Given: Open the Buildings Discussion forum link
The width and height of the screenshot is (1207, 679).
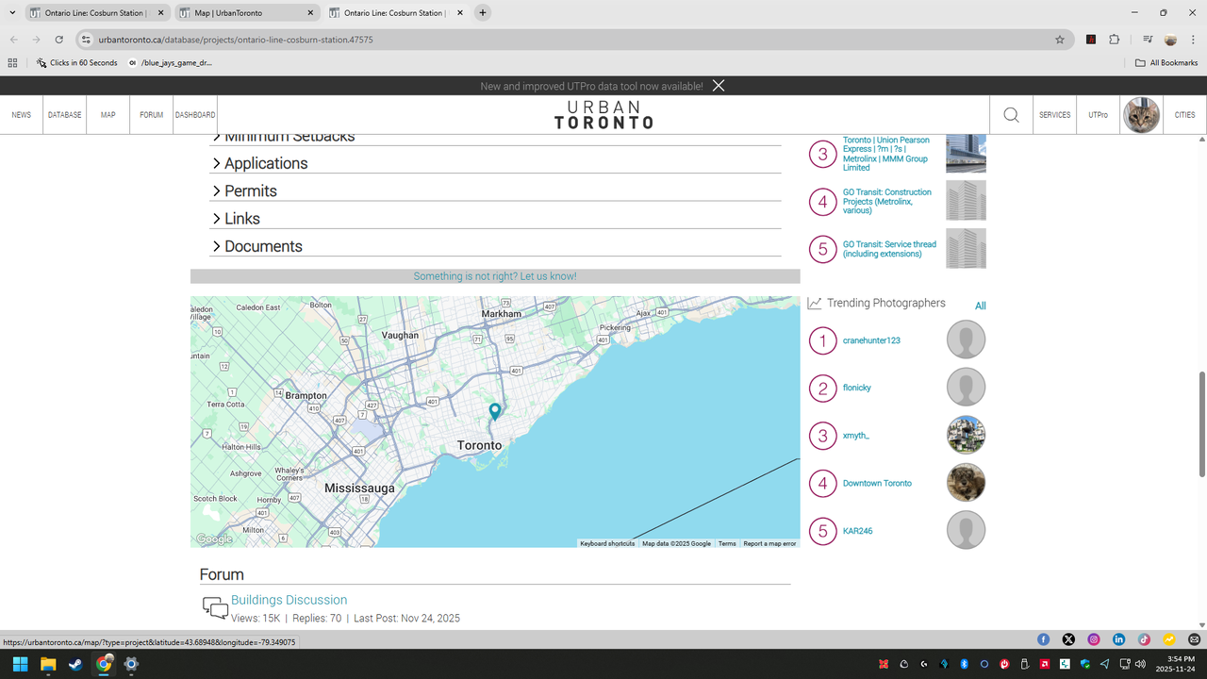Looking at the screenshot, I should [289, 600].
